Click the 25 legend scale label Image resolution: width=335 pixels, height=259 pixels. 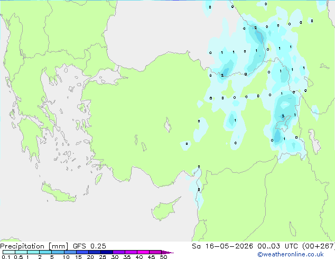pos(103,257)
